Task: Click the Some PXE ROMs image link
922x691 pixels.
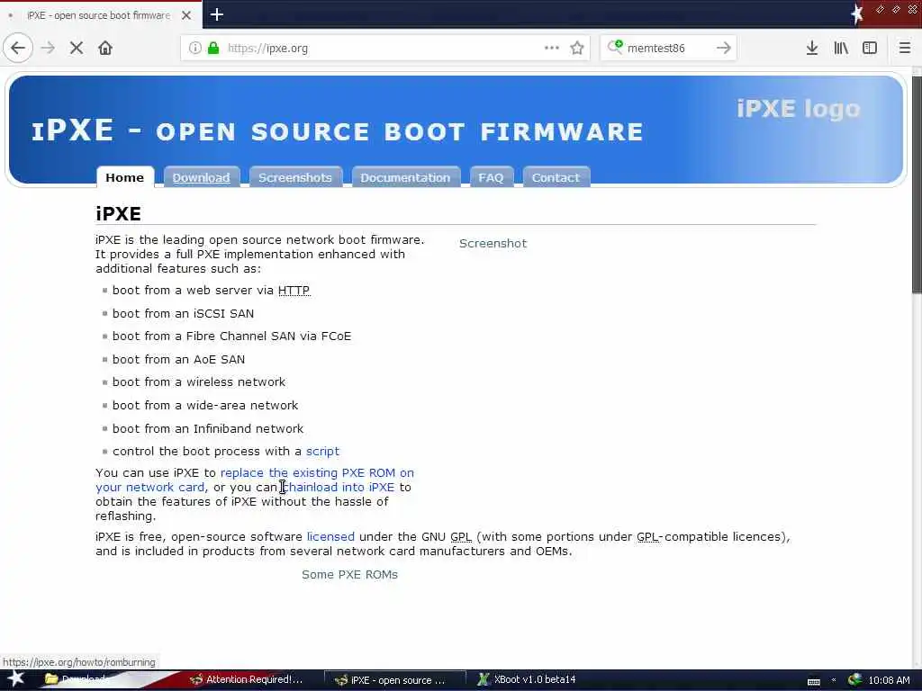Action: pos(349,575)
